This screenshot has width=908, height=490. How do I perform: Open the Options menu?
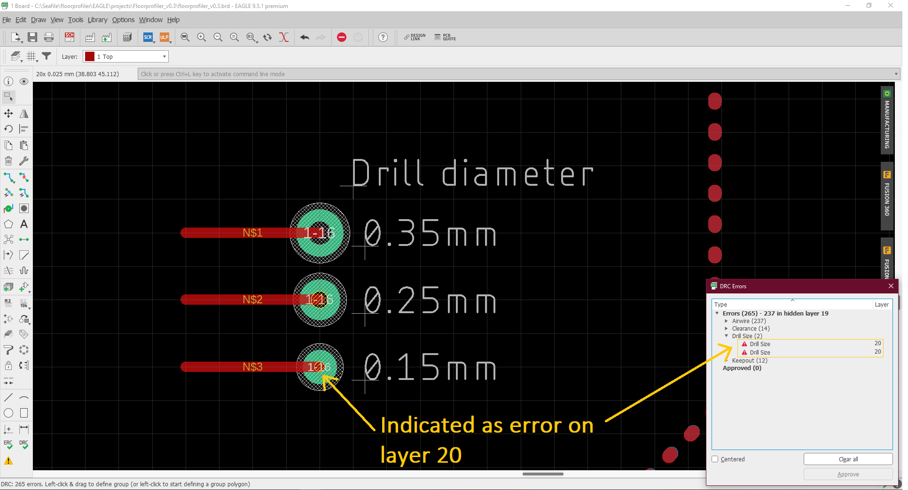coord(123,20)
